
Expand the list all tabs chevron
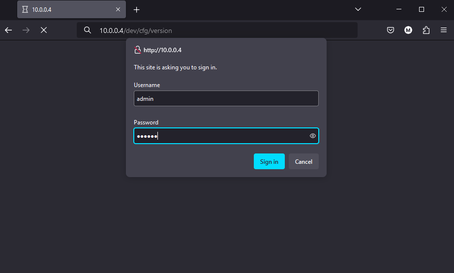point(358,9)
